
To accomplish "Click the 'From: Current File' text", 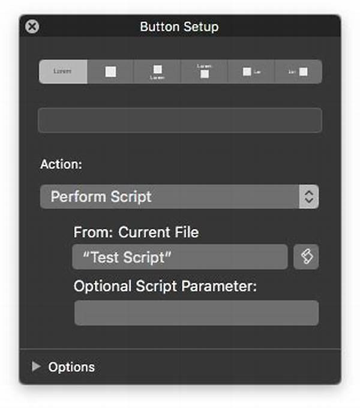I will tap(136, 232).
